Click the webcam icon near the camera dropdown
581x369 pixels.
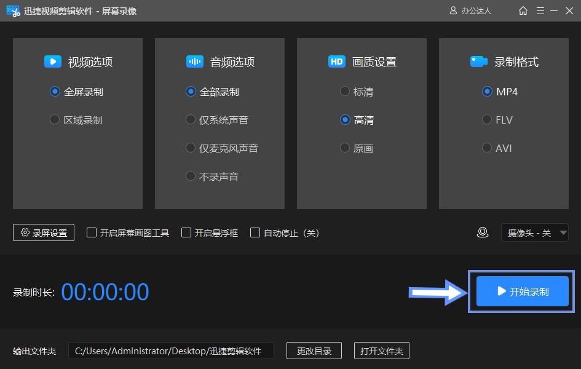tap(482, 232)
